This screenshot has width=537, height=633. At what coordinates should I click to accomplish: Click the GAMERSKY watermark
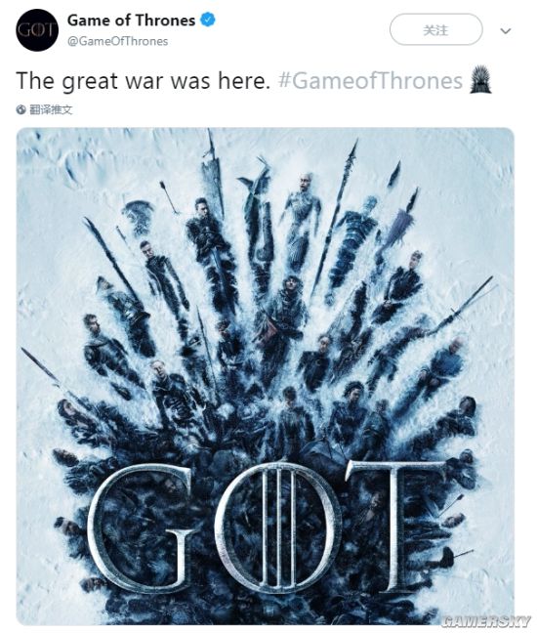(x=485, y=620)
